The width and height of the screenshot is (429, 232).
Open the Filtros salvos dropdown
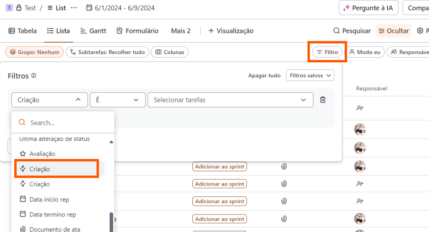(x=310, y=76)
